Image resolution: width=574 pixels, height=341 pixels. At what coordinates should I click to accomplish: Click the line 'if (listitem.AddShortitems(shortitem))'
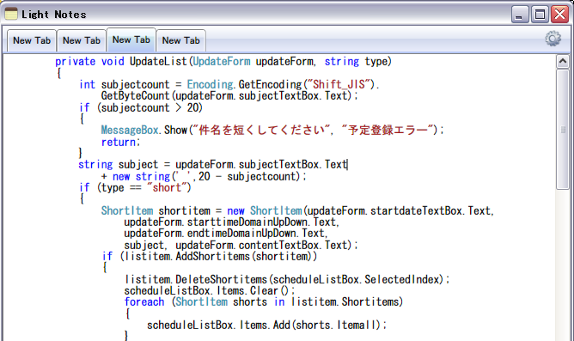pyautogui.click(x=210, y=256)
